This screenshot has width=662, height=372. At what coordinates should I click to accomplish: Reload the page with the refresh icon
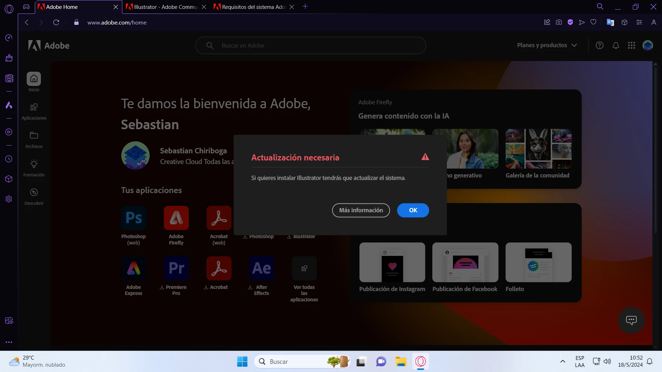[56, 22]
